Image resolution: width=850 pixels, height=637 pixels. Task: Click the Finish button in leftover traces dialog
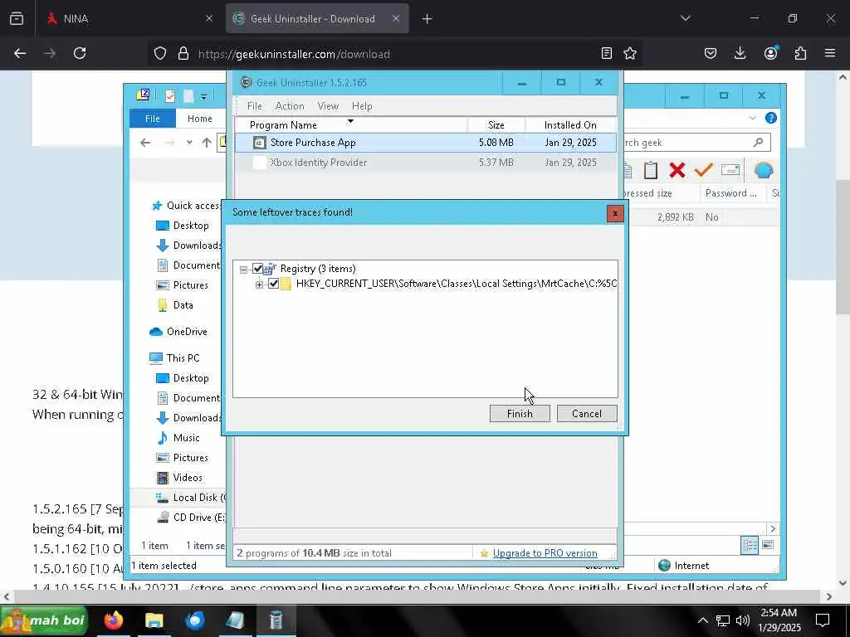pos(520,413)
